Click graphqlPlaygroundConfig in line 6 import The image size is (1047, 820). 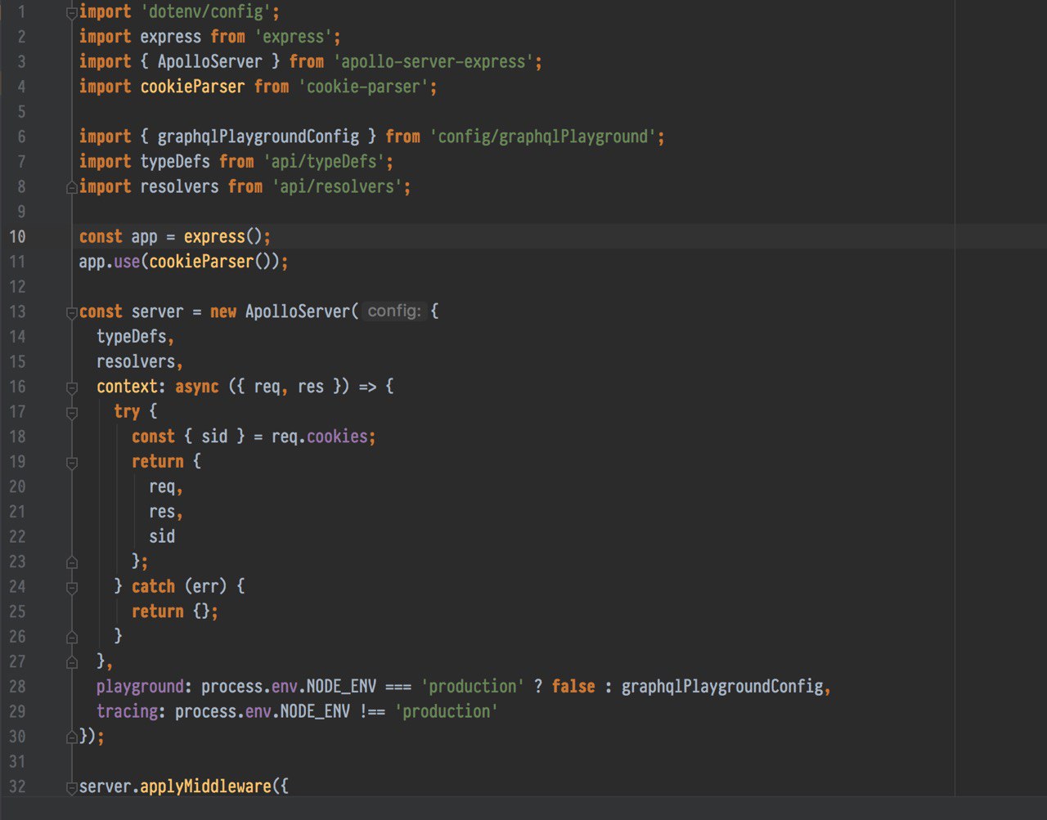(x=258, y=137)
